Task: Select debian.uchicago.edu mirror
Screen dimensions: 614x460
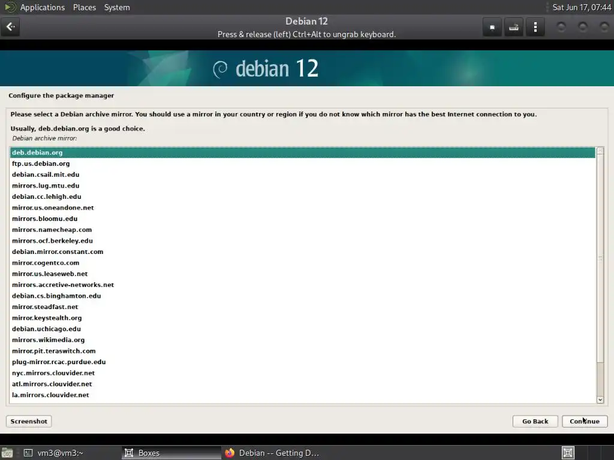Action: (302, 329)
